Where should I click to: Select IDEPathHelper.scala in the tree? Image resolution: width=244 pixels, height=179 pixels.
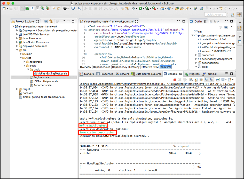46,81
